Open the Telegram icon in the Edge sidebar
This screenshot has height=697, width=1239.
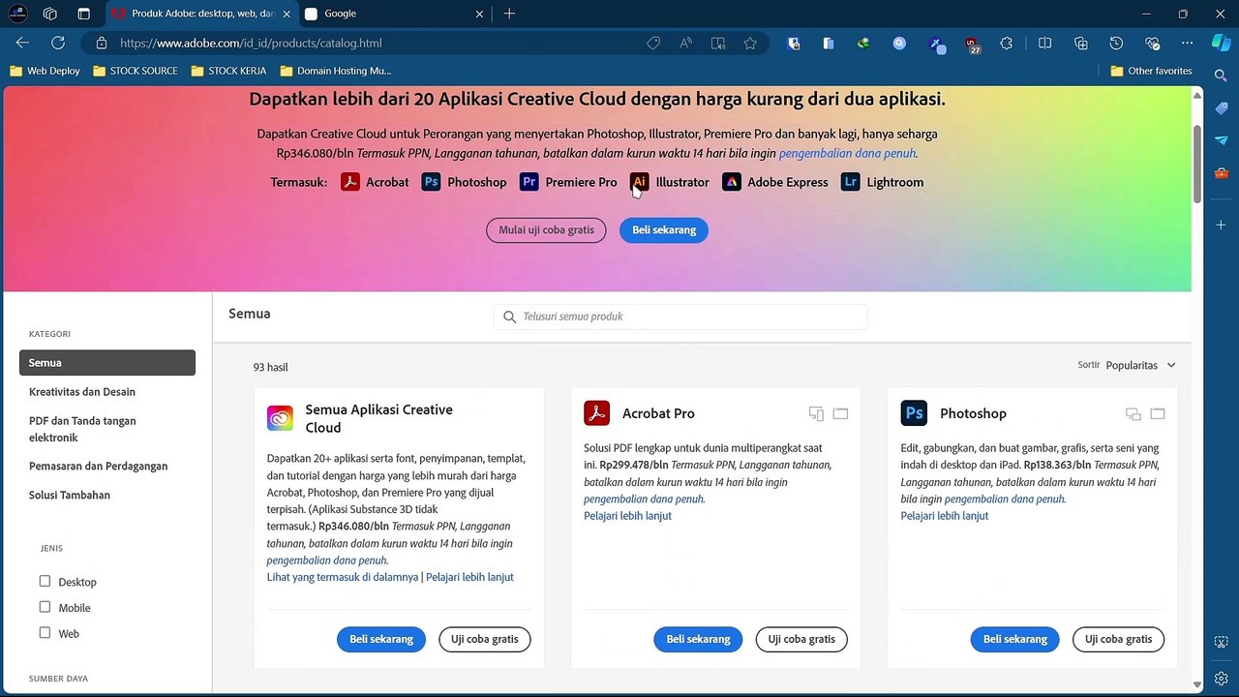[1222, 140]
